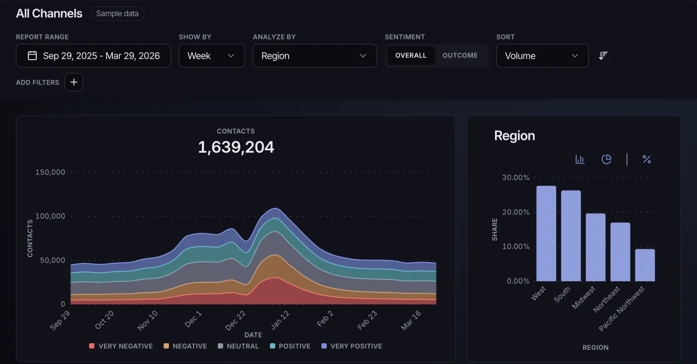Click the Pacific Northwest bar
Viewport: 697px width, 364px height.
(645, 265)
